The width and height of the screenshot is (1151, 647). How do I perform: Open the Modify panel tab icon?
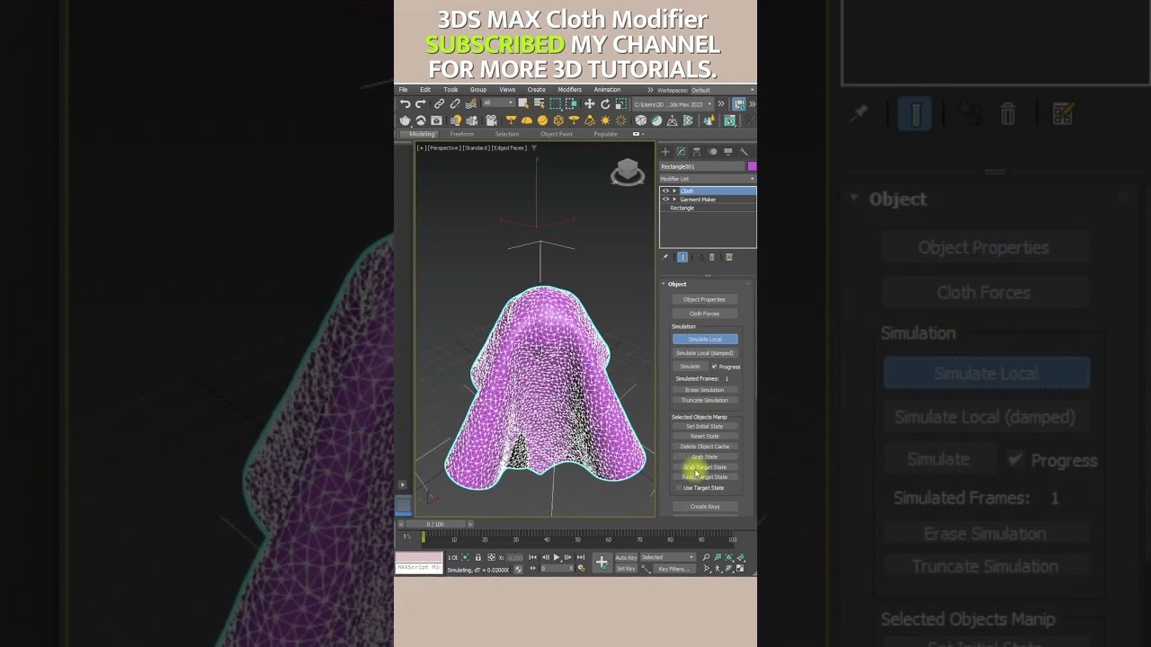(x=681, y=152)
